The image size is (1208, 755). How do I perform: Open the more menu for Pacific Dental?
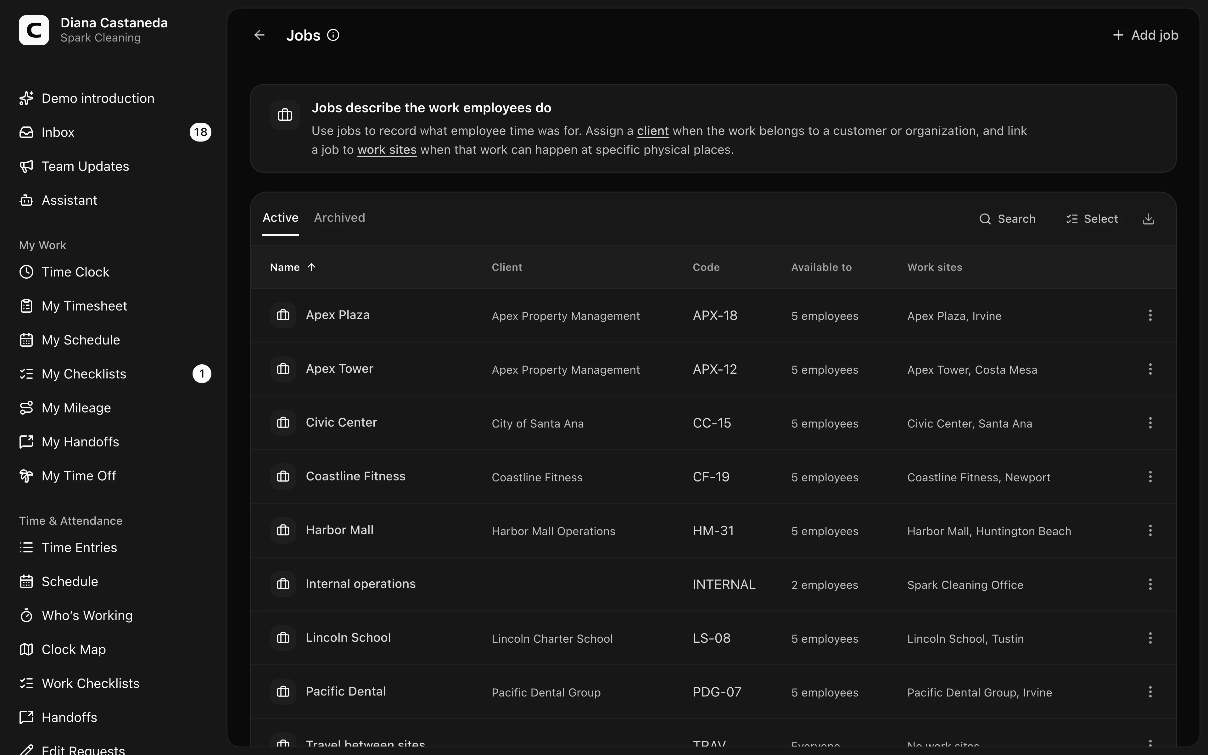1150,691
